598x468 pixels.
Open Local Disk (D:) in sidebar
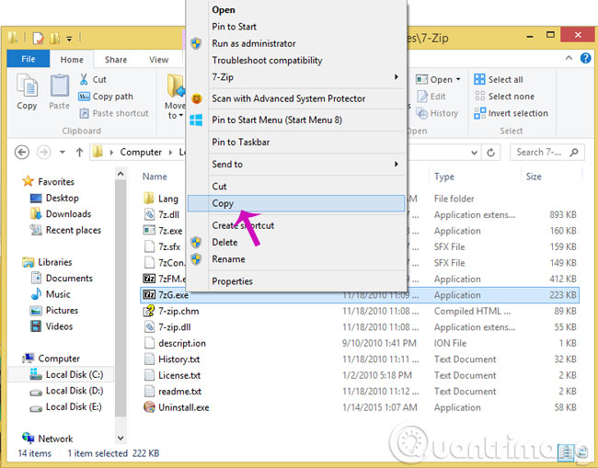point(75,391)
